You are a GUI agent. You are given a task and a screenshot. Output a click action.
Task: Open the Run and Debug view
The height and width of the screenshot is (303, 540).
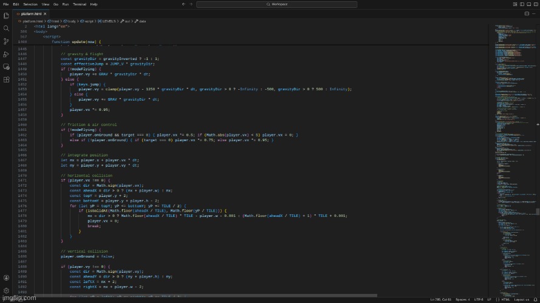pyautogui.click(x=6, y=54)
